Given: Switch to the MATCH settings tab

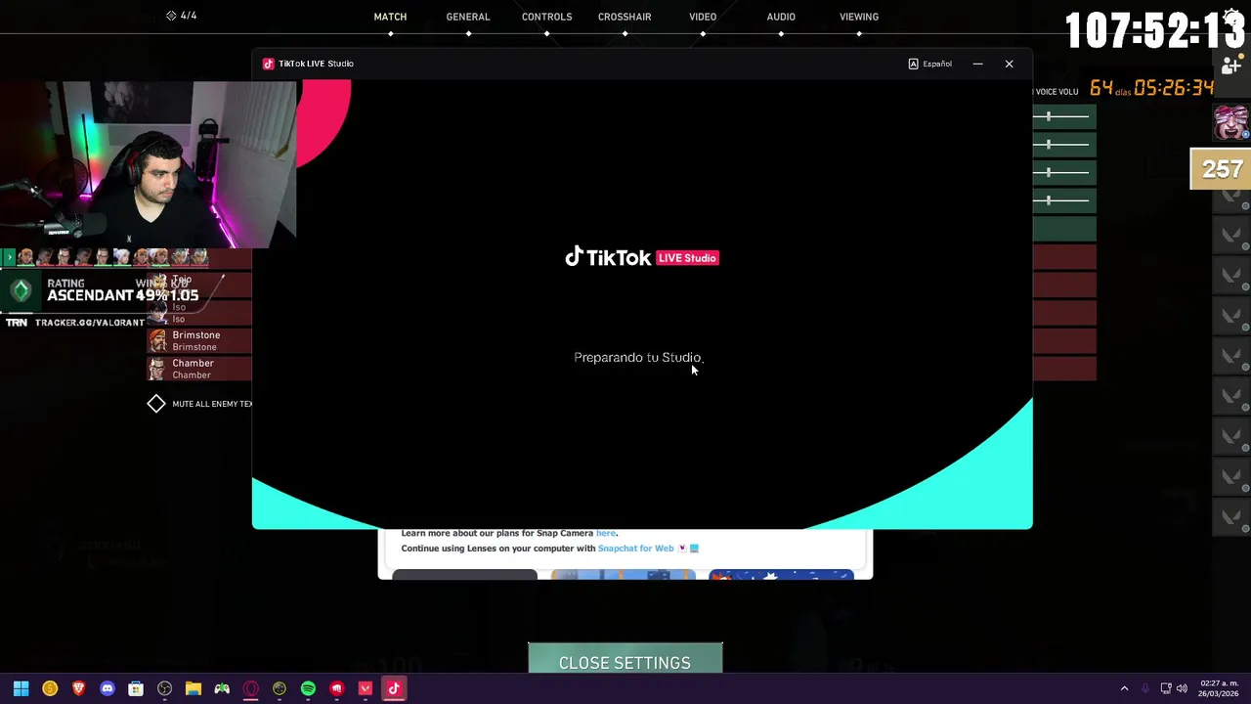Looking at the screenshot, I should click(390, 17).
